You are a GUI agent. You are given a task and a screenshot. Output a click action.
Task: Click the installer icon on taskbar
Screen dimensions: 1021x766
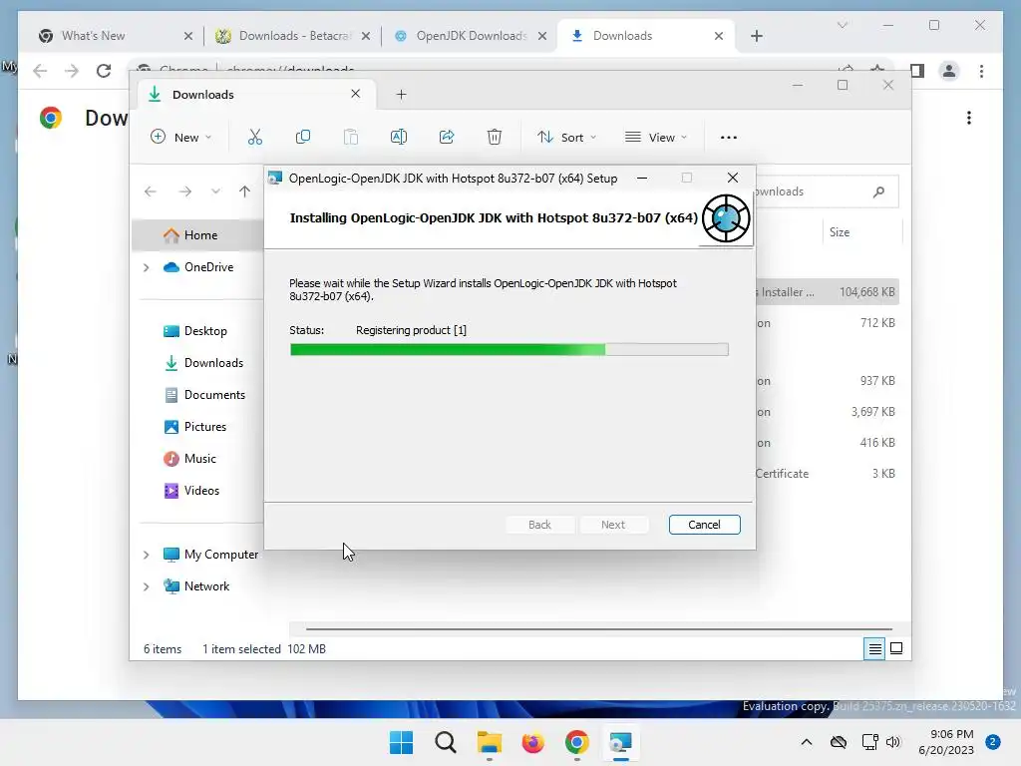tap(620, 742)
